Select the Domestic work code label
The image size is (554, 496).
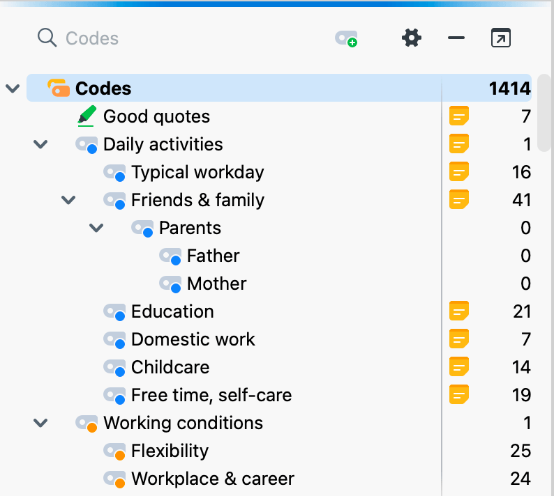tap(193, 339)
